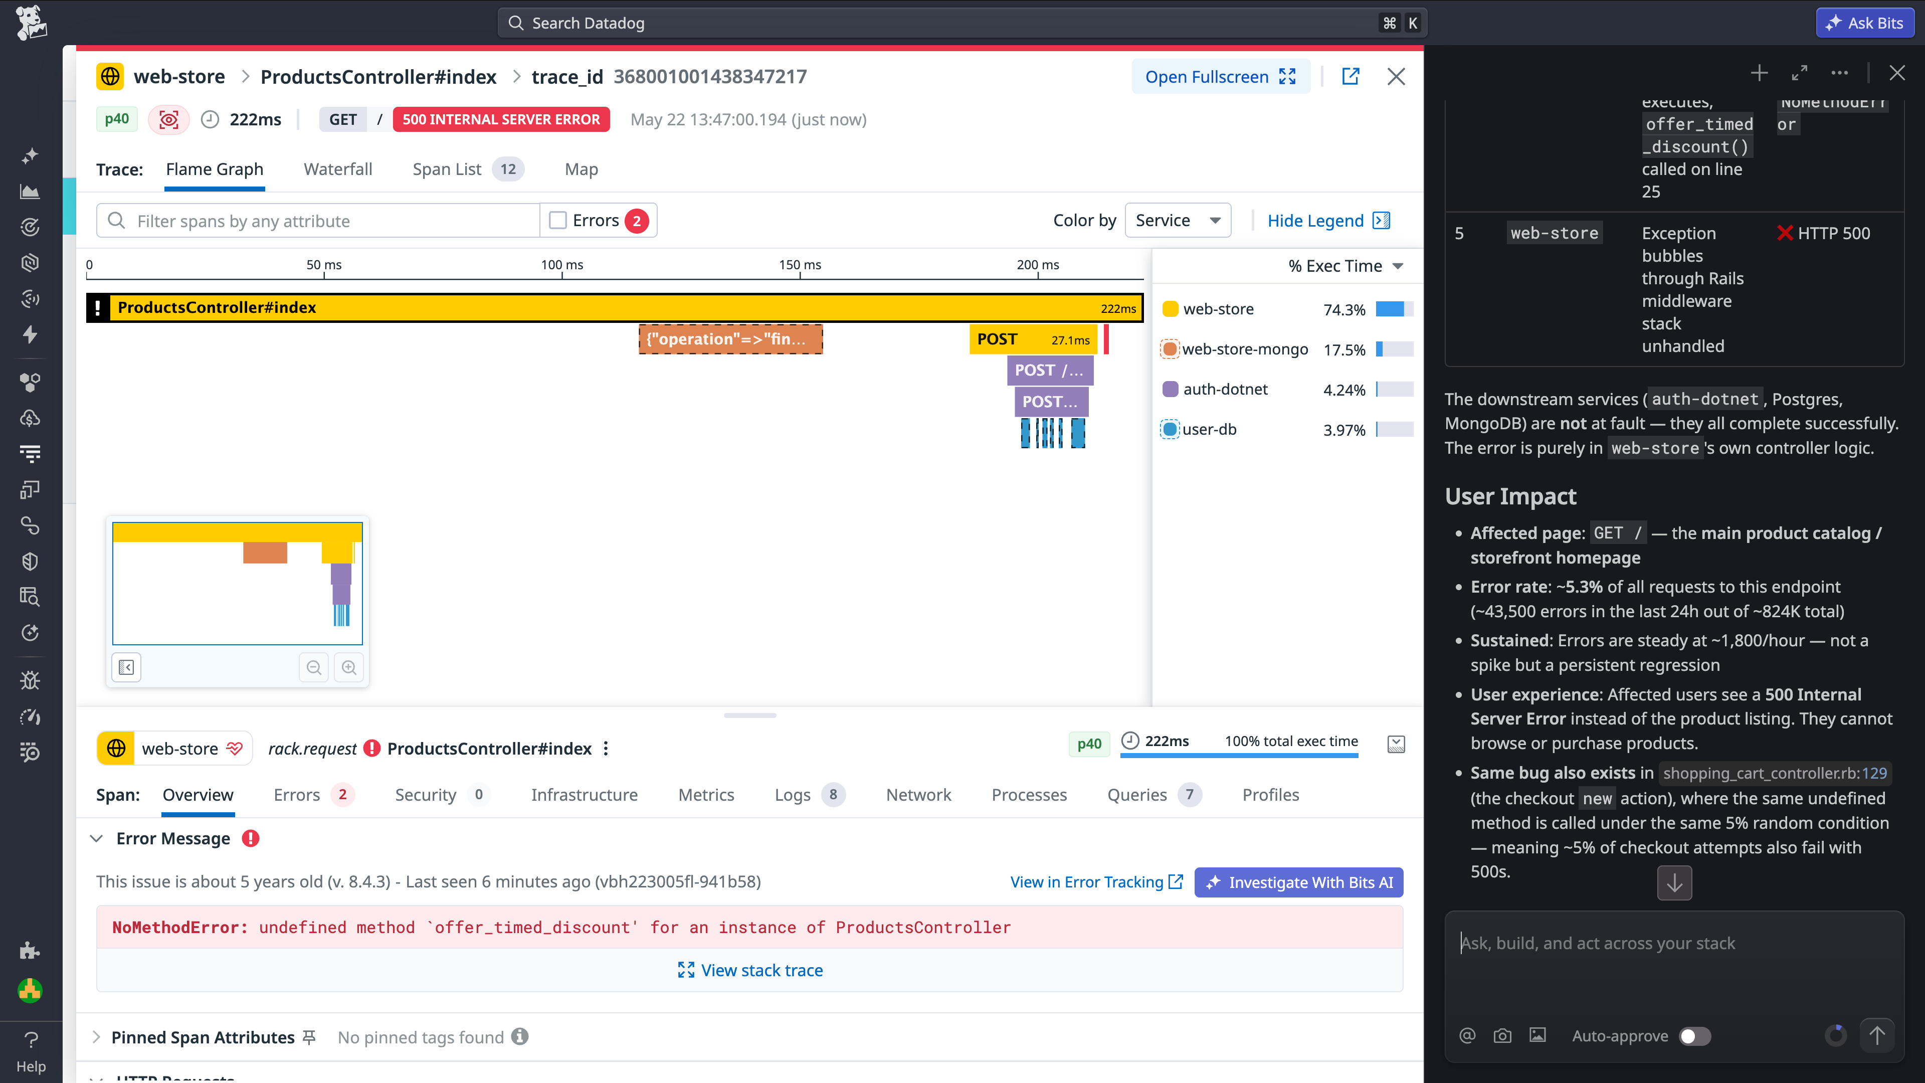This screenshot has width=1925, height=1083.
Task: Click the flame graph minimap thumbnail
Action: tap(238, 583)
